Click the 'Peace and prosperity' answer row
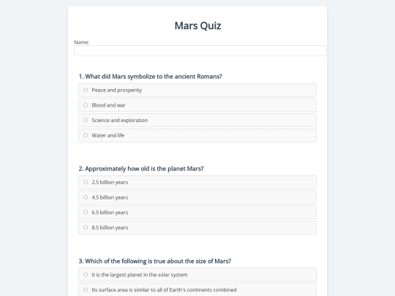Screen dimensions: 395x296 (x=197, y=90)
